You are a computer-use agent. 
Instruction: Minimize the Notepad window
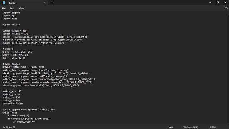point(210,3)
